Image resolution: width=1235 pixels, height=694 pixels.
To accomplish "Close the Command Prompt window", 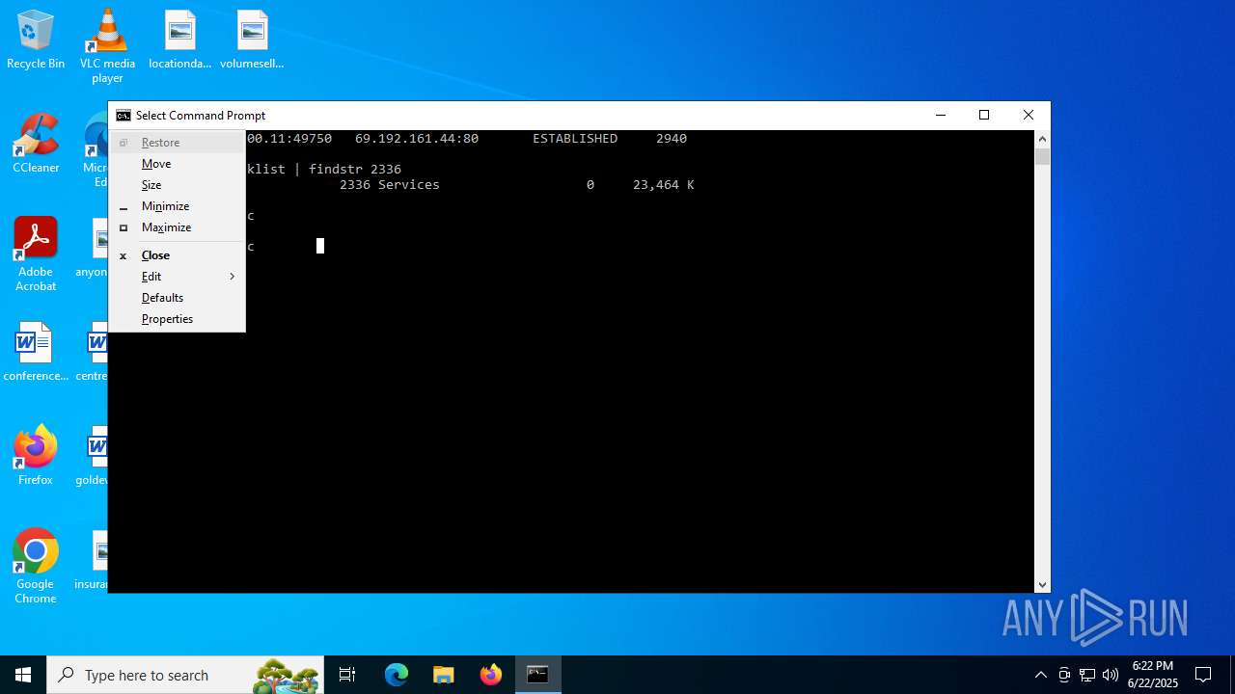I will click(x=1029, y=116).
